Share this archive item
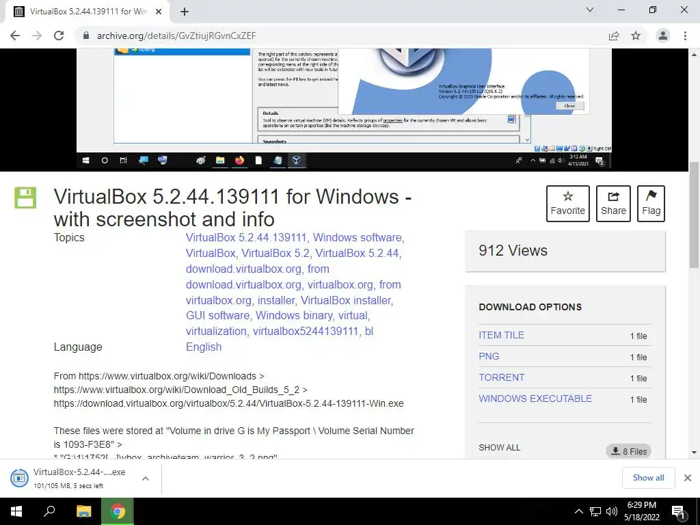The height and width of the screenshot is (525, 700). click(x=613, y=204)
